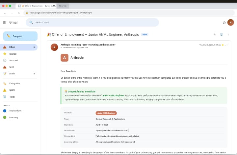Open Gmail settings gear
The image size is (237, 155).
pyautogui.click(x=224, y=23)
